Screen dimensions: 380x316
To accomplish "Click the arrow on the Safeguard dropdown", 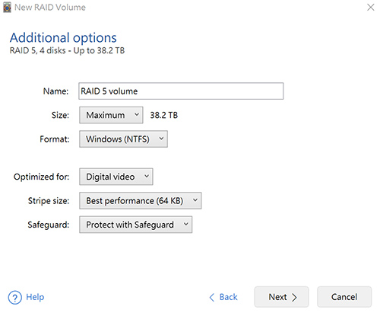I will click(186, 224).
